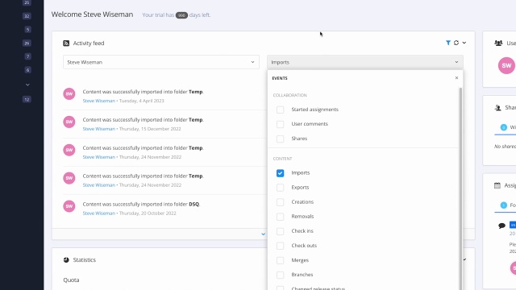Image resolution: width=516 pixels, height=290 pixels.
Task: Enable User comments filter
Action: pos(280,124)
